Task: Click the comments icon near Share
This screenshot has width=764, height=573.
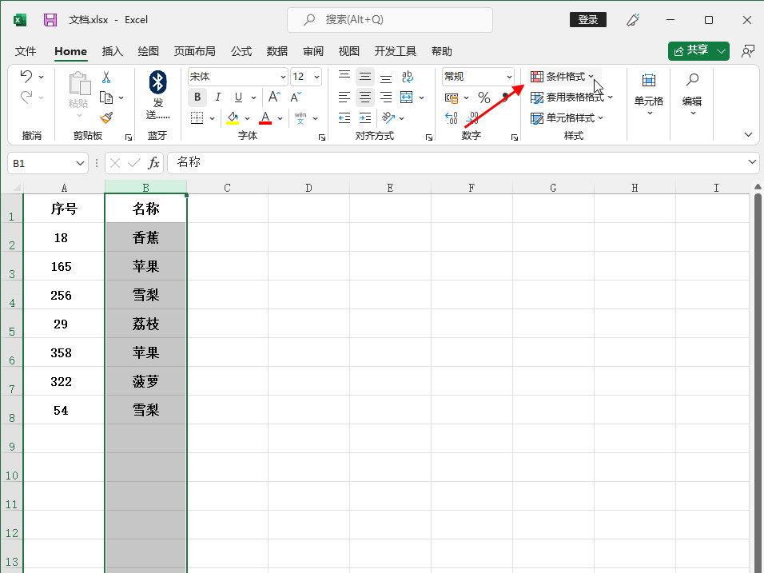Action: point(747,51)
